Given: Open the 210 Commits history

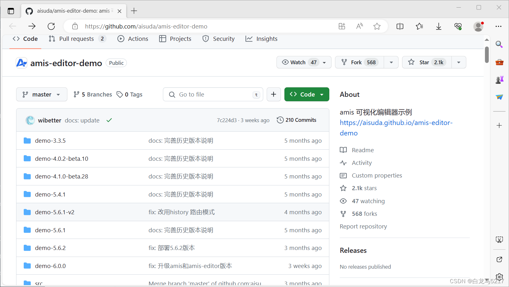Looking at the screenshot, I should pos(296,120).
